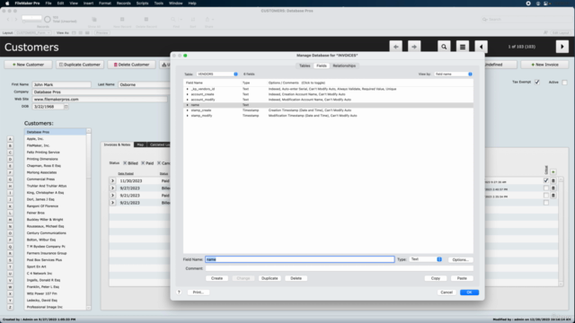Open the Find options dropdown arrow
The width and height of the screenshot is (575, 323).
181,20
